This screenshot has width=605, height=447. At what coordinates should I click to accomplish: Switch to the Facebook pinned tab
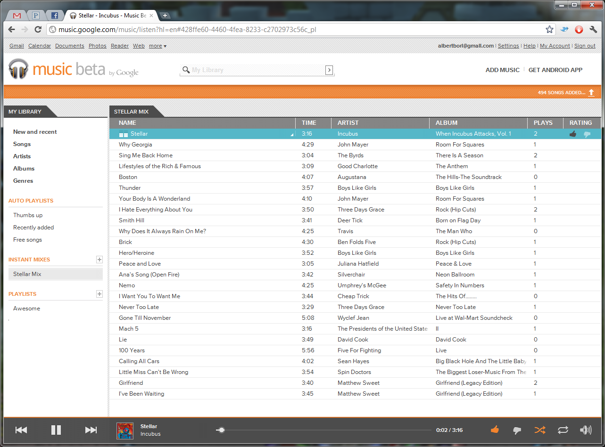pyautogui.click(x=55, y=16)
